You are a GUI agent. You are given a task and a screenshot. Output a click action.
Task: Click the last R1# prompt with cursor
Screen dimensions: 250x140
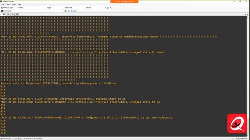pyautogui.click(x=3, y=133)
